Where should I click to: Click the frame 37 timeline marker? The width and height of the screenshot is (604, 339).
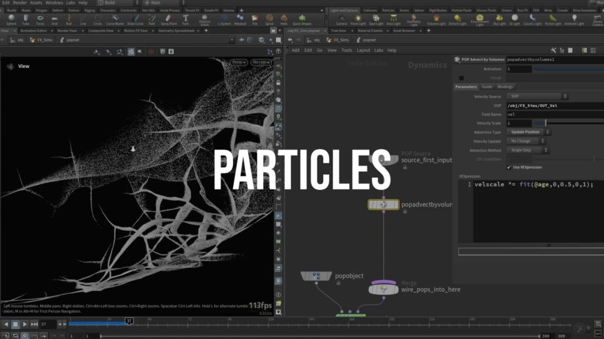pyautogui.click(x=129, y=321)
